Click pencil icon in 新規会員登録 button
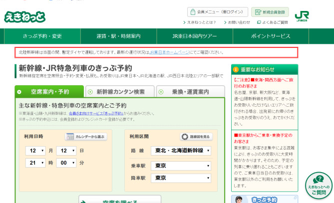 pyautogui.click(x=258, y=12)
